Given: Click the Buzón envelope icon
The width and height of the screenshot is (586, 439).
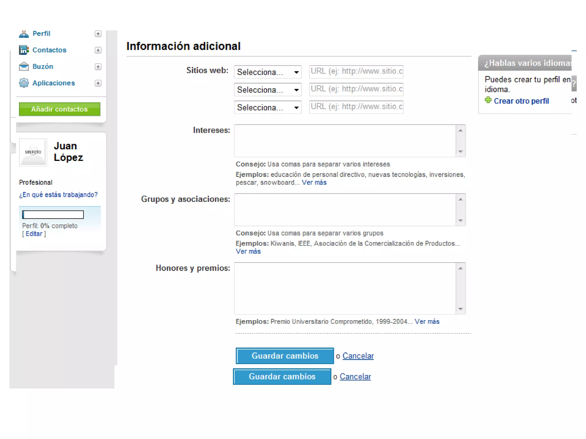Looking at the screenshot, I should (x=24, y=66).
